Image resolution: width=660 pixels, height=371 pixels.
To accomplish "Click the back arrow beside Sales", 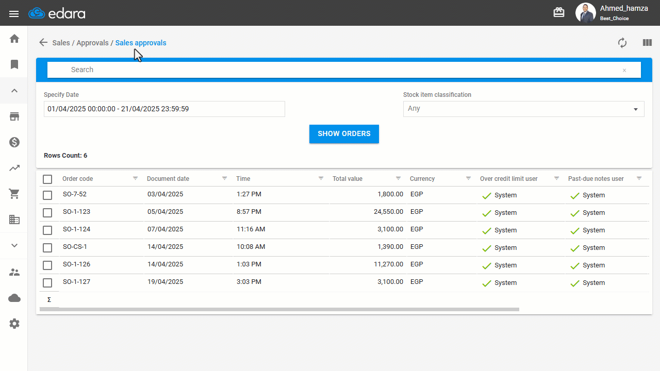I will pos(43,43).
